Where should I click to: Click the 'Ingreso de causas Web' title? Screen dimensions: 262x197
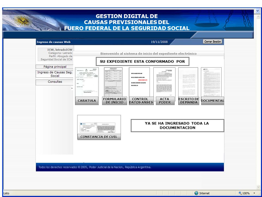pos(53,42)
